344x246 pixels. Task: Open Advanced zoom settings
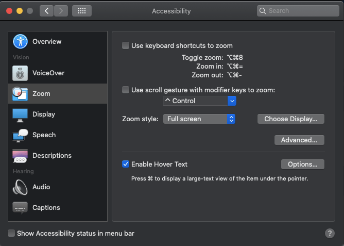pos(299,140)
